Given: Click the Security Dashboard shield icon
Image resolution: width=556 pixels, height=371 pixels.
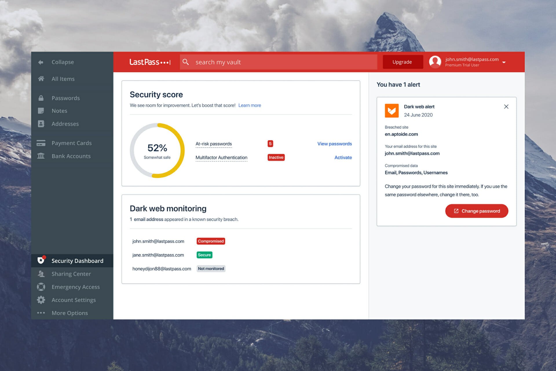Looking at the screenshot, I should pos(41,260).
